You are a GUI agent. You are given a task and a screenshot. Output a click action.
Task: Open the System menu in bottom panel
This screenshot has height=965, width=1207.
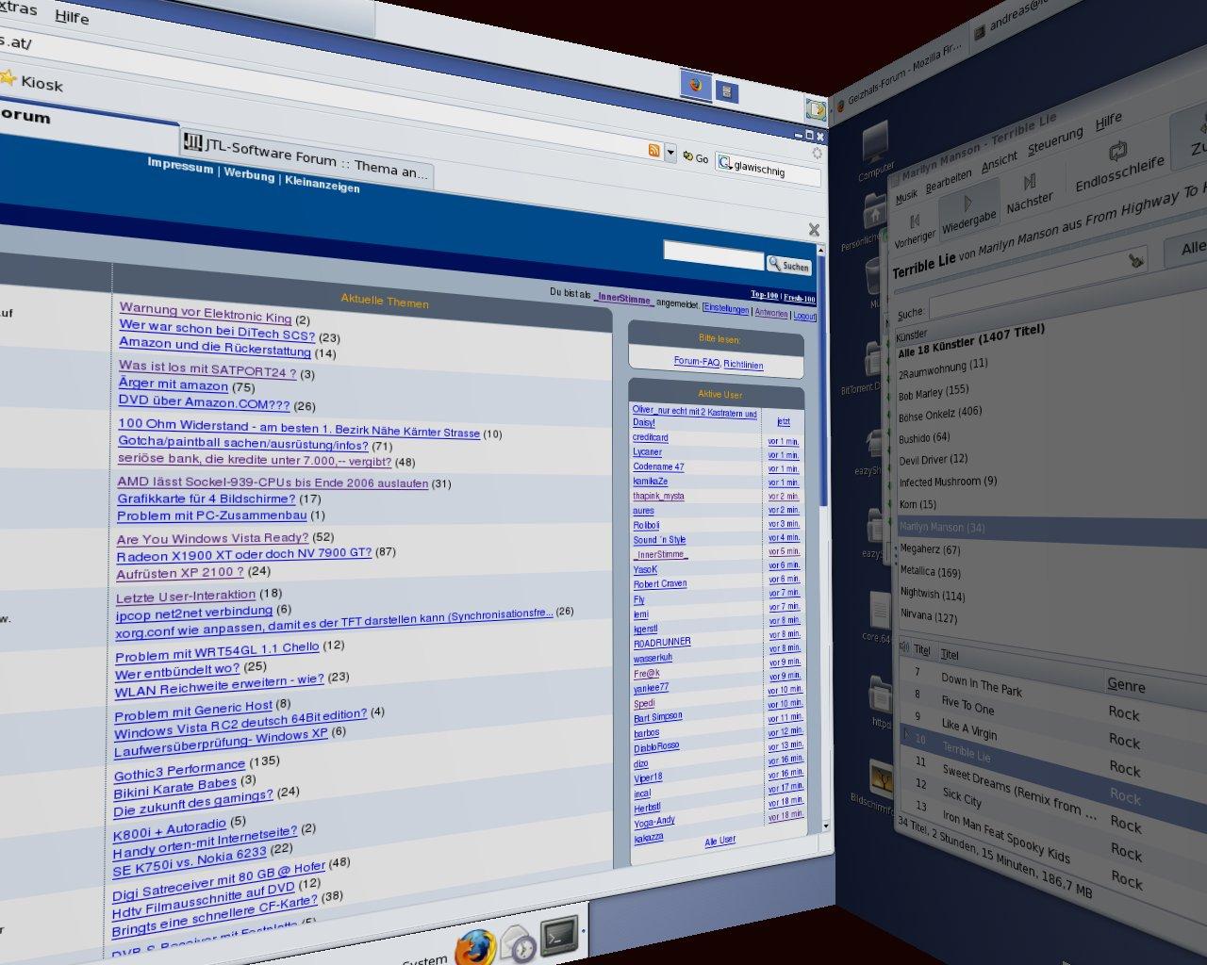(424, 959)
